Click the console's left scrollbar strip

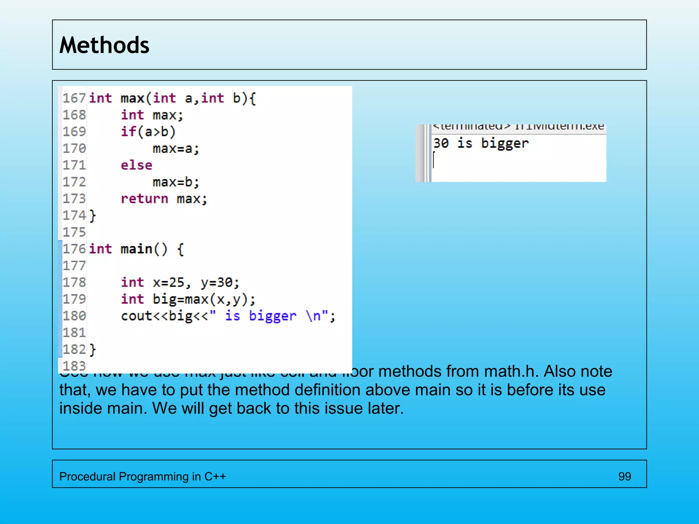point(423,153)
